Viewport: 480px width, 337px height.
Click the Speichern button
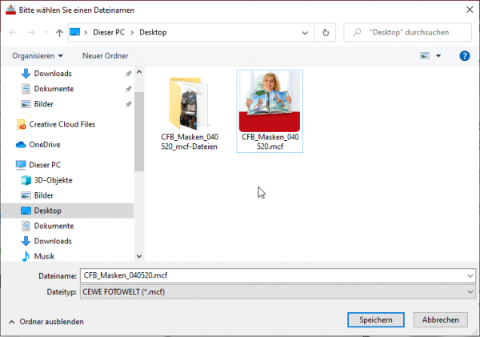376,320
